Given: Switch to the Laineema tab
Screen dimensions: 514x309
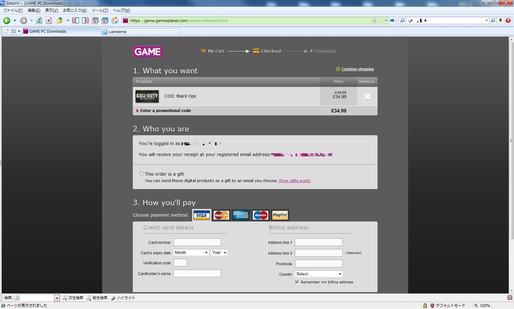Looking at the screenshot, I should pyautogui.click(x=141, y=31).
